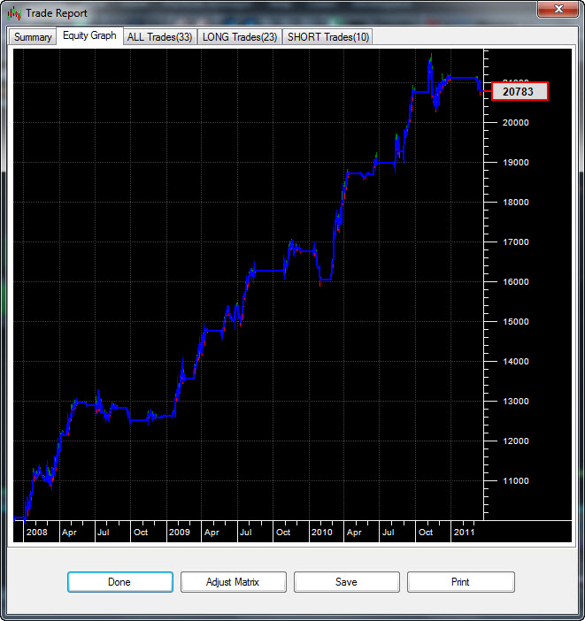This screenshot has height=621, width=585.
Task: Switch to the Summary tab
Action: point(33,37)
